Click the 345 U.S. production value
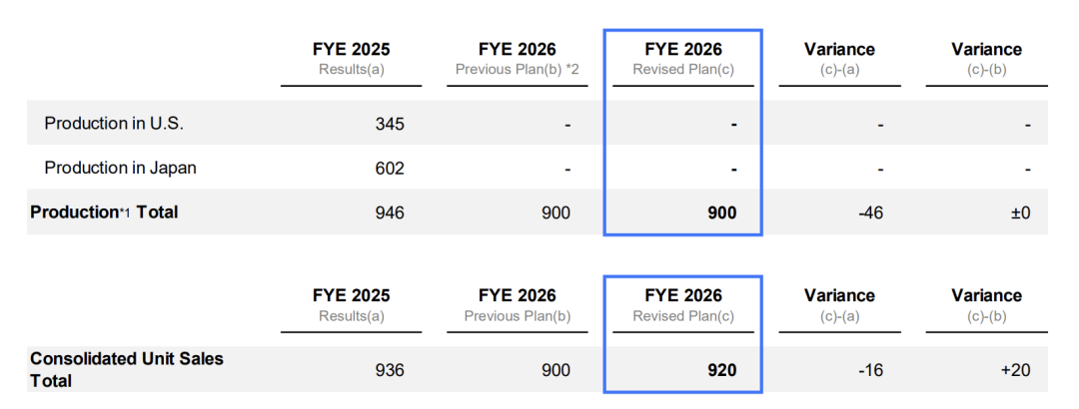 click(390, 125)
